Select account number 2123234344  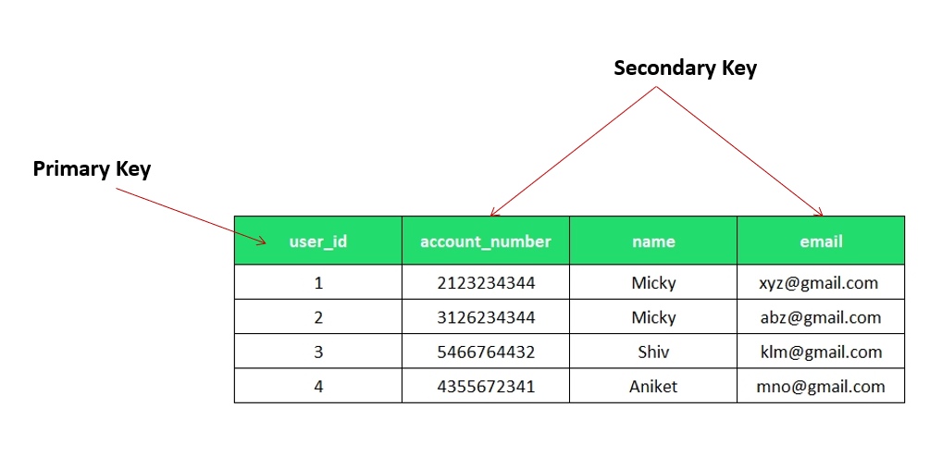pos(486,282)
